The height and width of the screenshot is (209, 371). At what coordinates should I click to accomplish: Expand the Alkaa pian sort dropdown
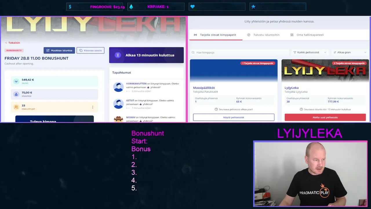point(350,53)
